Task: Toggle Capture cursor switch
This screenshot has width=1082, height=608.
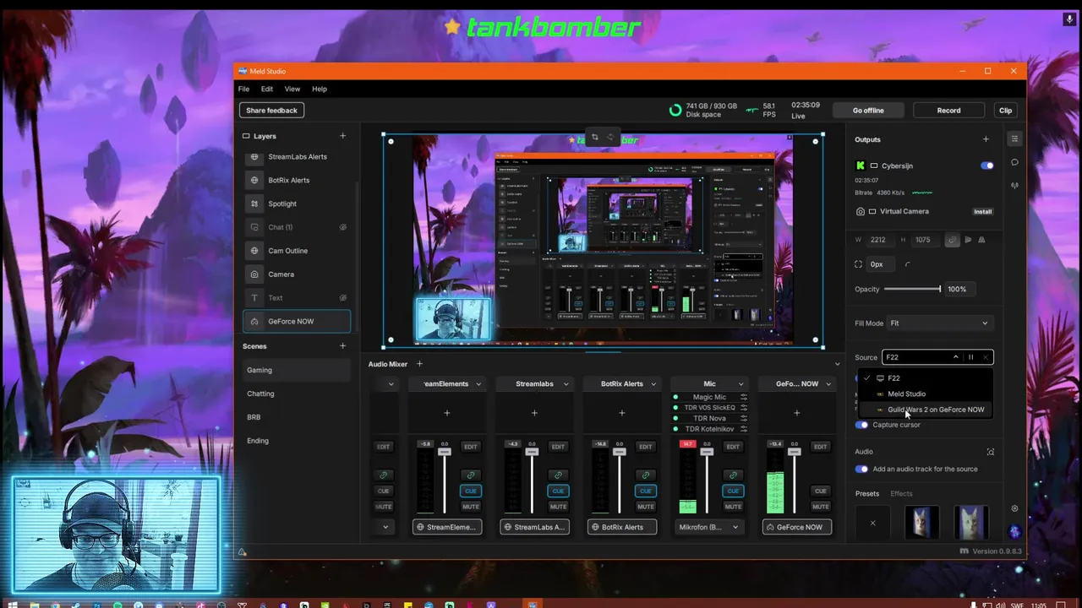Action: 861,425
